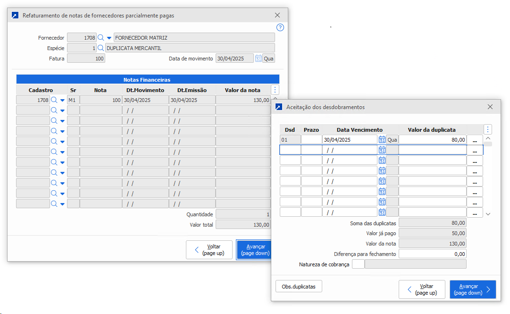
Task: Click the Natureza de cobrança code field
Action: coord(358,264)
